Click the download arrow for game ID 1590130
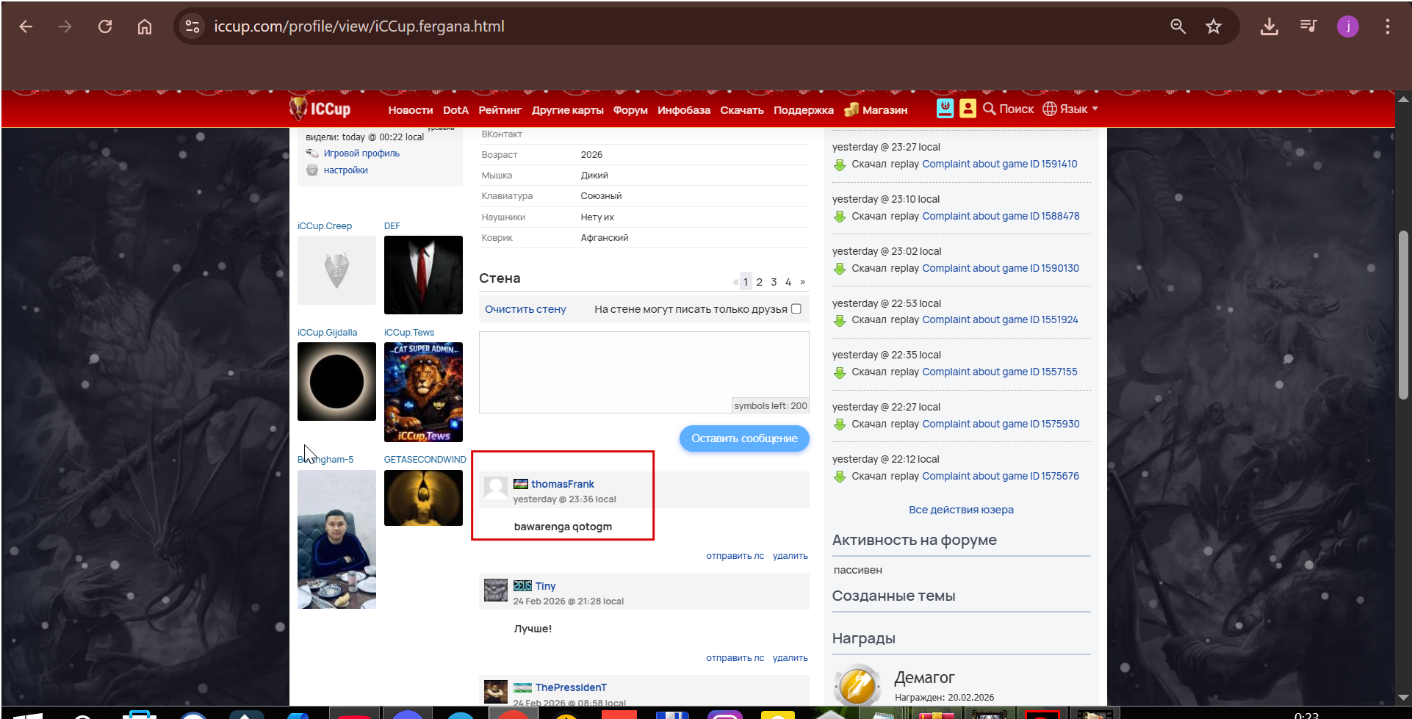The width and height of the screenshot is (1412, 719). pyautogui.click(x=840, y=269)
